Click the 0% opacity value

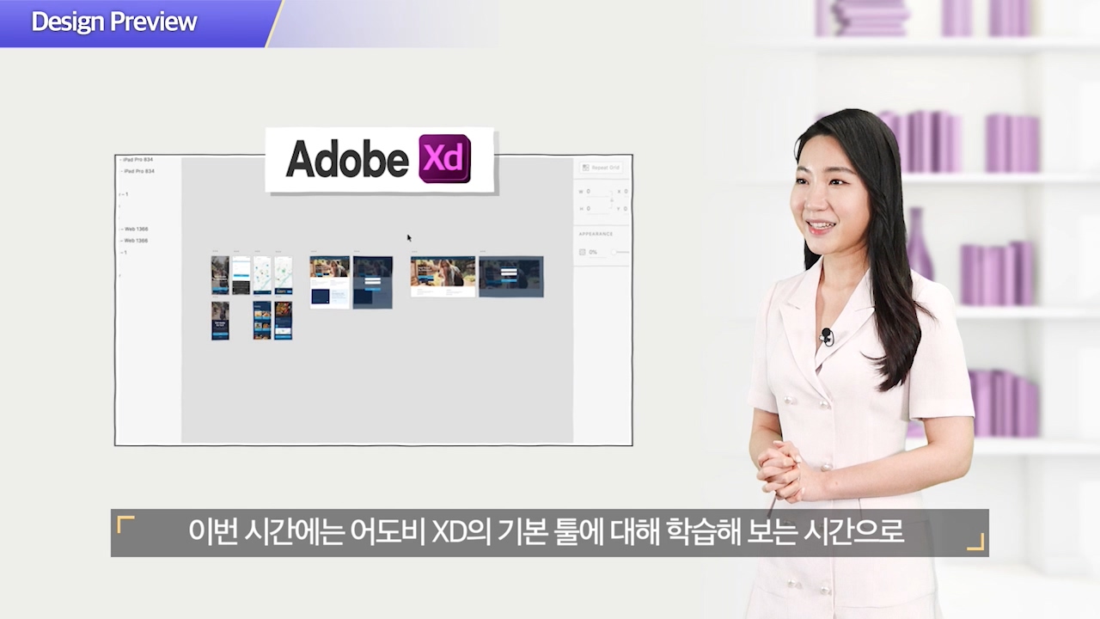point(593,253)
